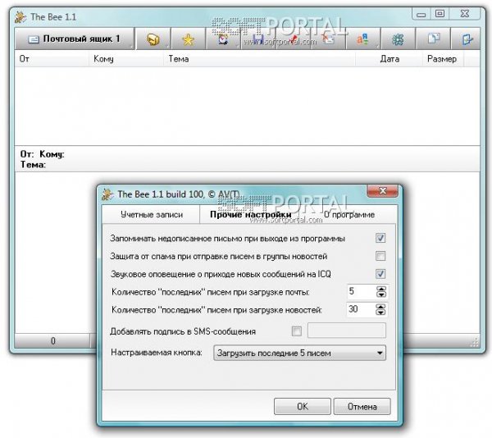
Task: Click the blue exit door toolbar icon
Action: click(x=467, y=39)
